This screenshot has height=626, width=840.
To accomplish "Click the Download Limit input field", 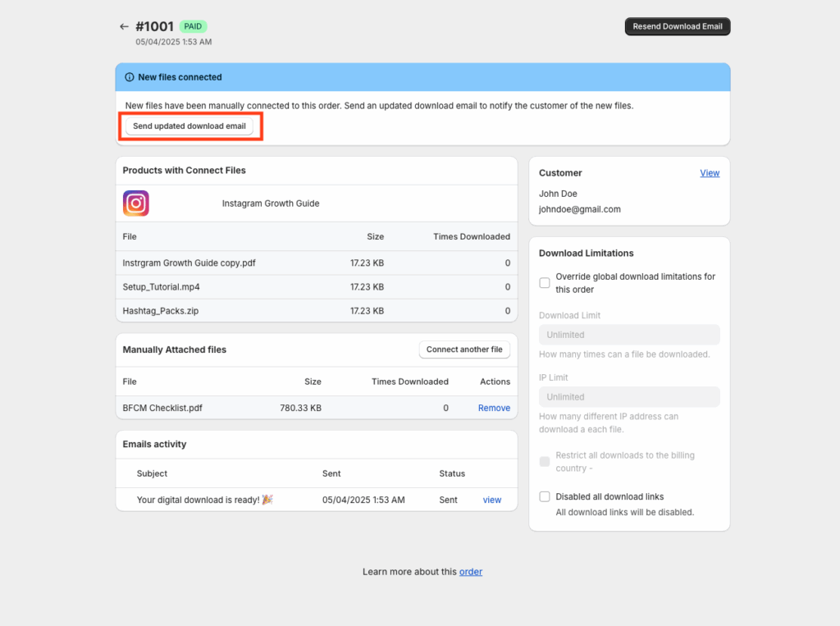I will pyautogui.click(x=629, y=335).
